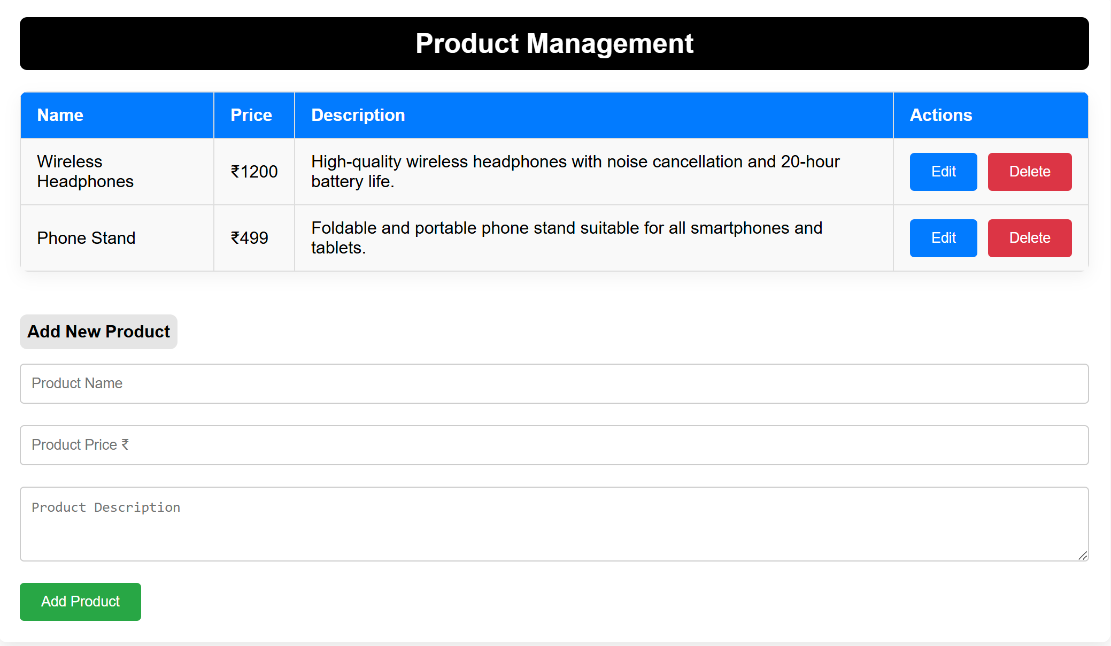This screenshot has height=646, width=1111.
Task: Click the Actions column header
Action: 991,115
